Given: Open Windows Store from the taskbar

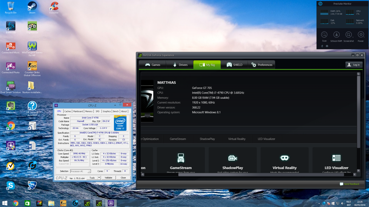Looking at the screenshot, I should [27, 203].
